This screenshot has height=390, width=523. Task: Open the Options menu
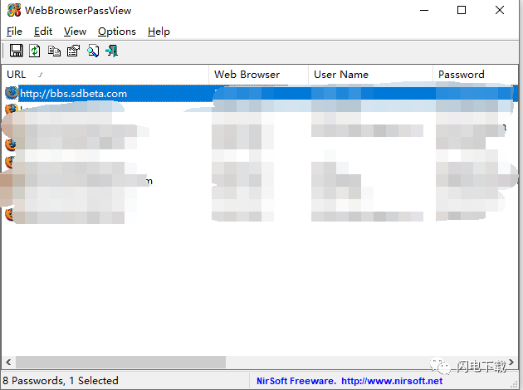pos(117,32)
